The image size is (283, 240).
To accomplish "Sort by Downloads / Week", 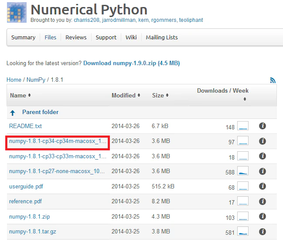I will [223, 94].
